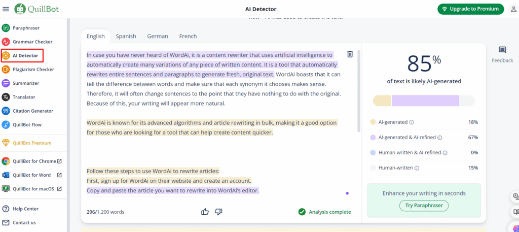
Task: Click the QuillBot Flow sidebar icon
Action: tap(6, 125)
